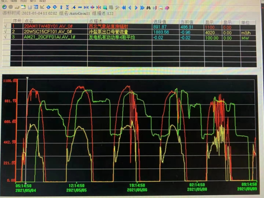Click the 序号 column header

coord(17,21)
